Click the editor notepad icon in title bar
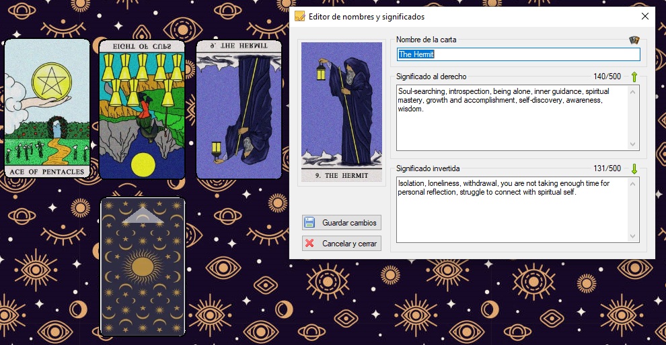 click(300, 16)
